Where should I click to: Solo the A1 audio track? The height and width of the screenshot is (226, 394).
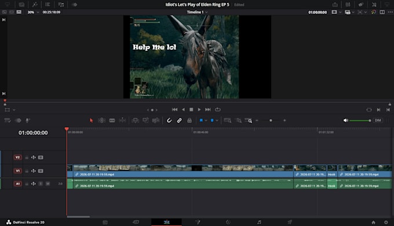click(x=41, y=184)
